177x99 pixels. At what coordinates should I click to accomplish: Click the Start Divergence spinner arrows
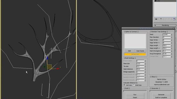tap(171, 51)
